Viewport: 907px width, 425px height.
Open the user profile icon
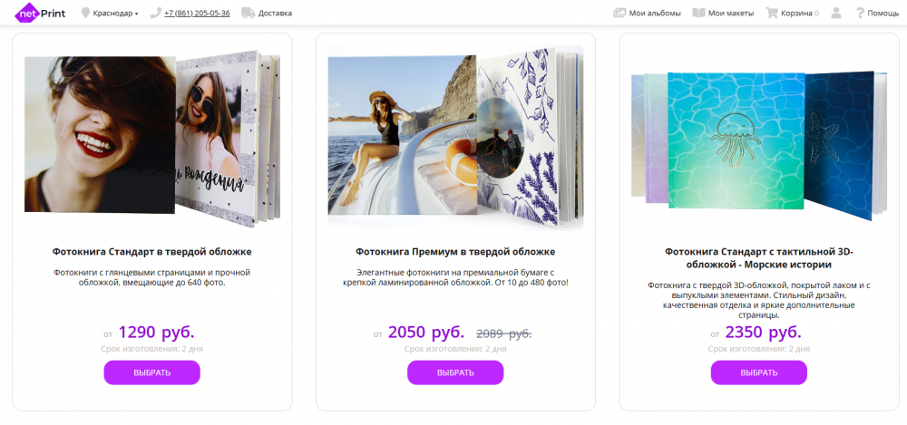[836, 14]
